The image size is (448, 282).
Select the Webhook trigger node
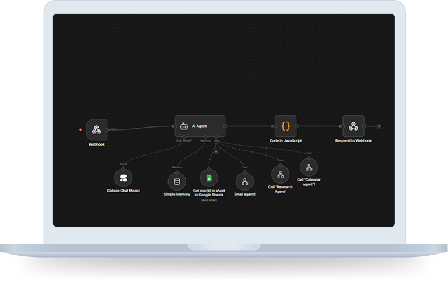pos(96,129)
